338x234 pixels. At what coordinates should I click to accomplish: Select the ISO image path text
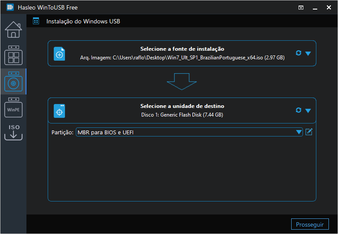click(182, 58)
